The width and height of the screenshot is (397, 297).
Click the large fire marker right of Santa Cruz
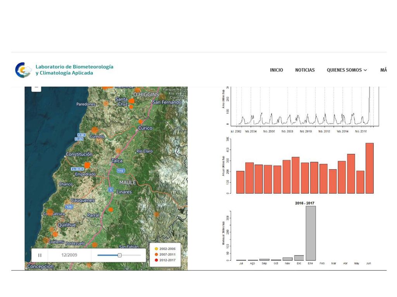[x=131, y=101]
